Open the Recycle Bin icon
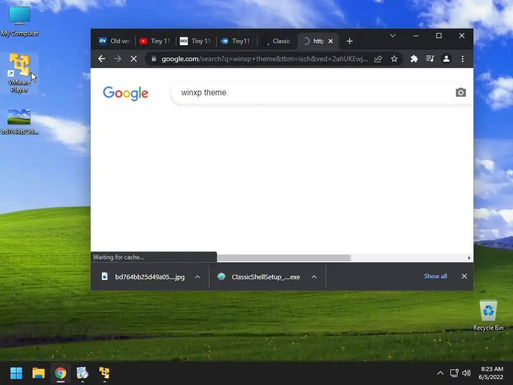513x385 pixels. tap(488, 315)
